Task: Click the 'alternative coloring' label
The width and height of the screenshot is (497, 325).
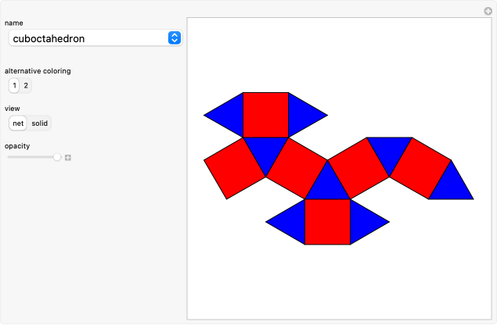Action: [x=38, y=71]
